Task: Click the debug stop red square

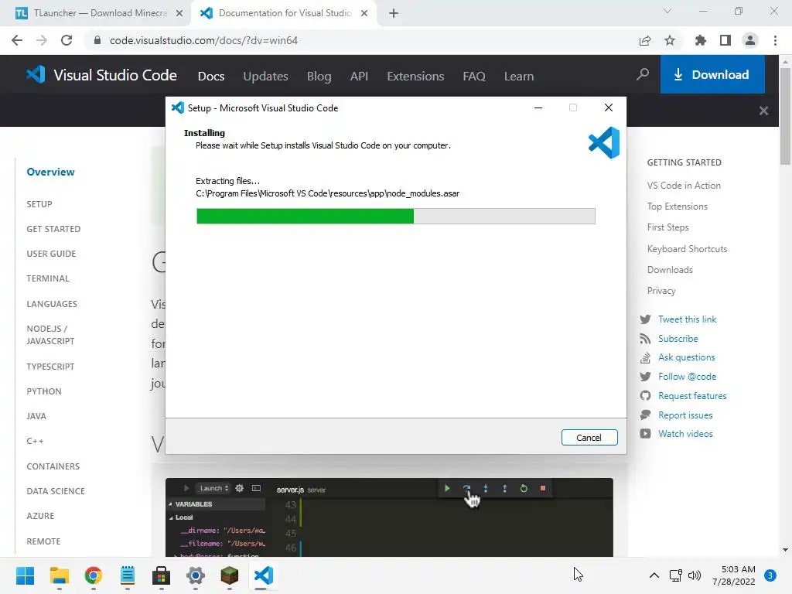Action: (x=542, y=488)
